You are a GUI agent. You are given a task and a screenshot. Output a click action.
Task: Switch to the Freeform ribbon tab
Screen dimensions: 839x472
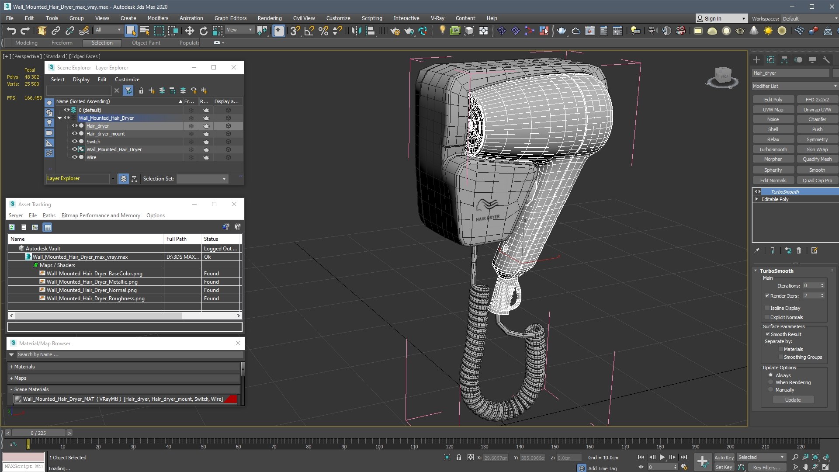62,43
